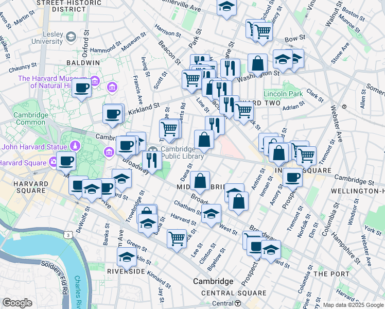
Task: Click the Cambridge Public Library icon
Action: tap(153, 149)
